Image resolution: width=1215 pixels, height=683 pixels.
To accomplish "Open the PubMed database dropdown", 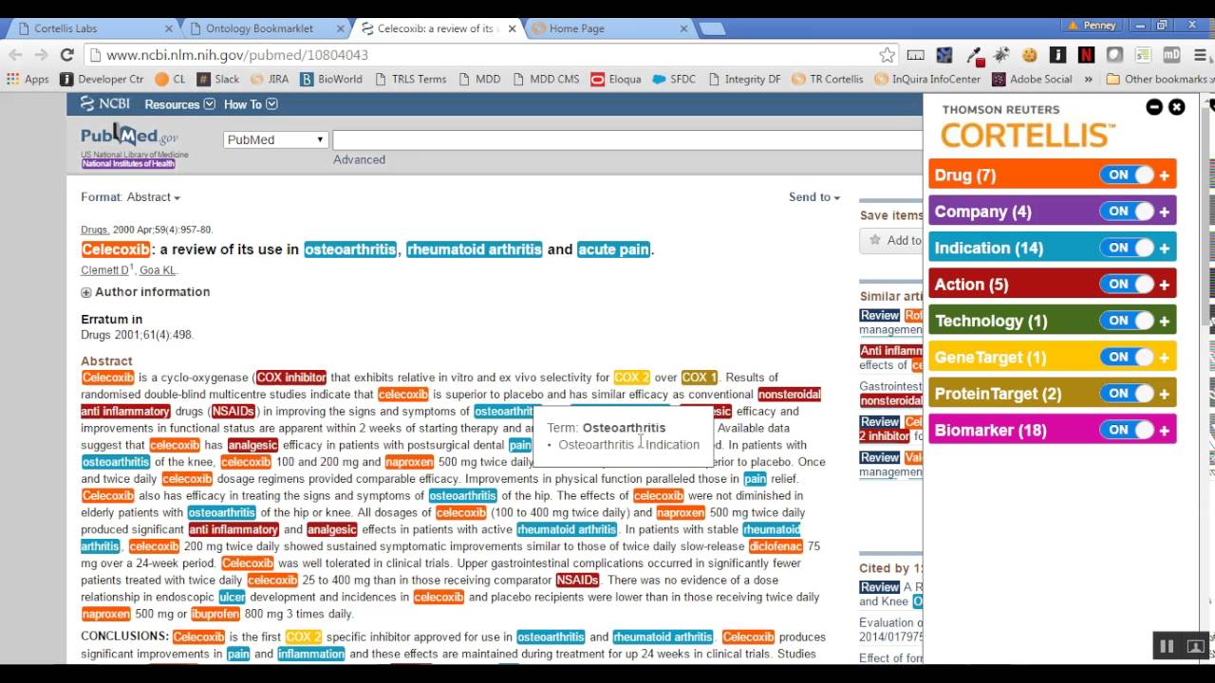I will 275,139.
